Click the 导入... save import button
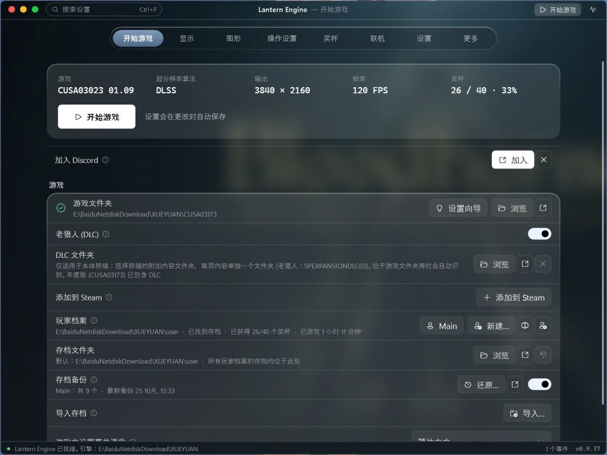607x455 pixels. pyautogui.click(x=527, y=413)
